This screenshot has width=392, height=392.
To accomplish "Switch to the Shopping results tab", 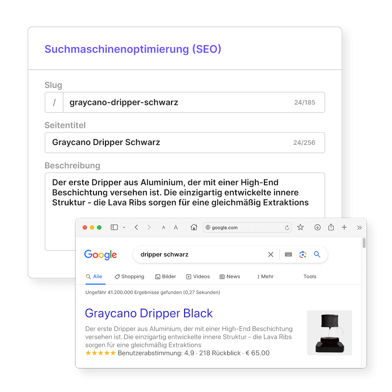I will [x=130, y=277].
